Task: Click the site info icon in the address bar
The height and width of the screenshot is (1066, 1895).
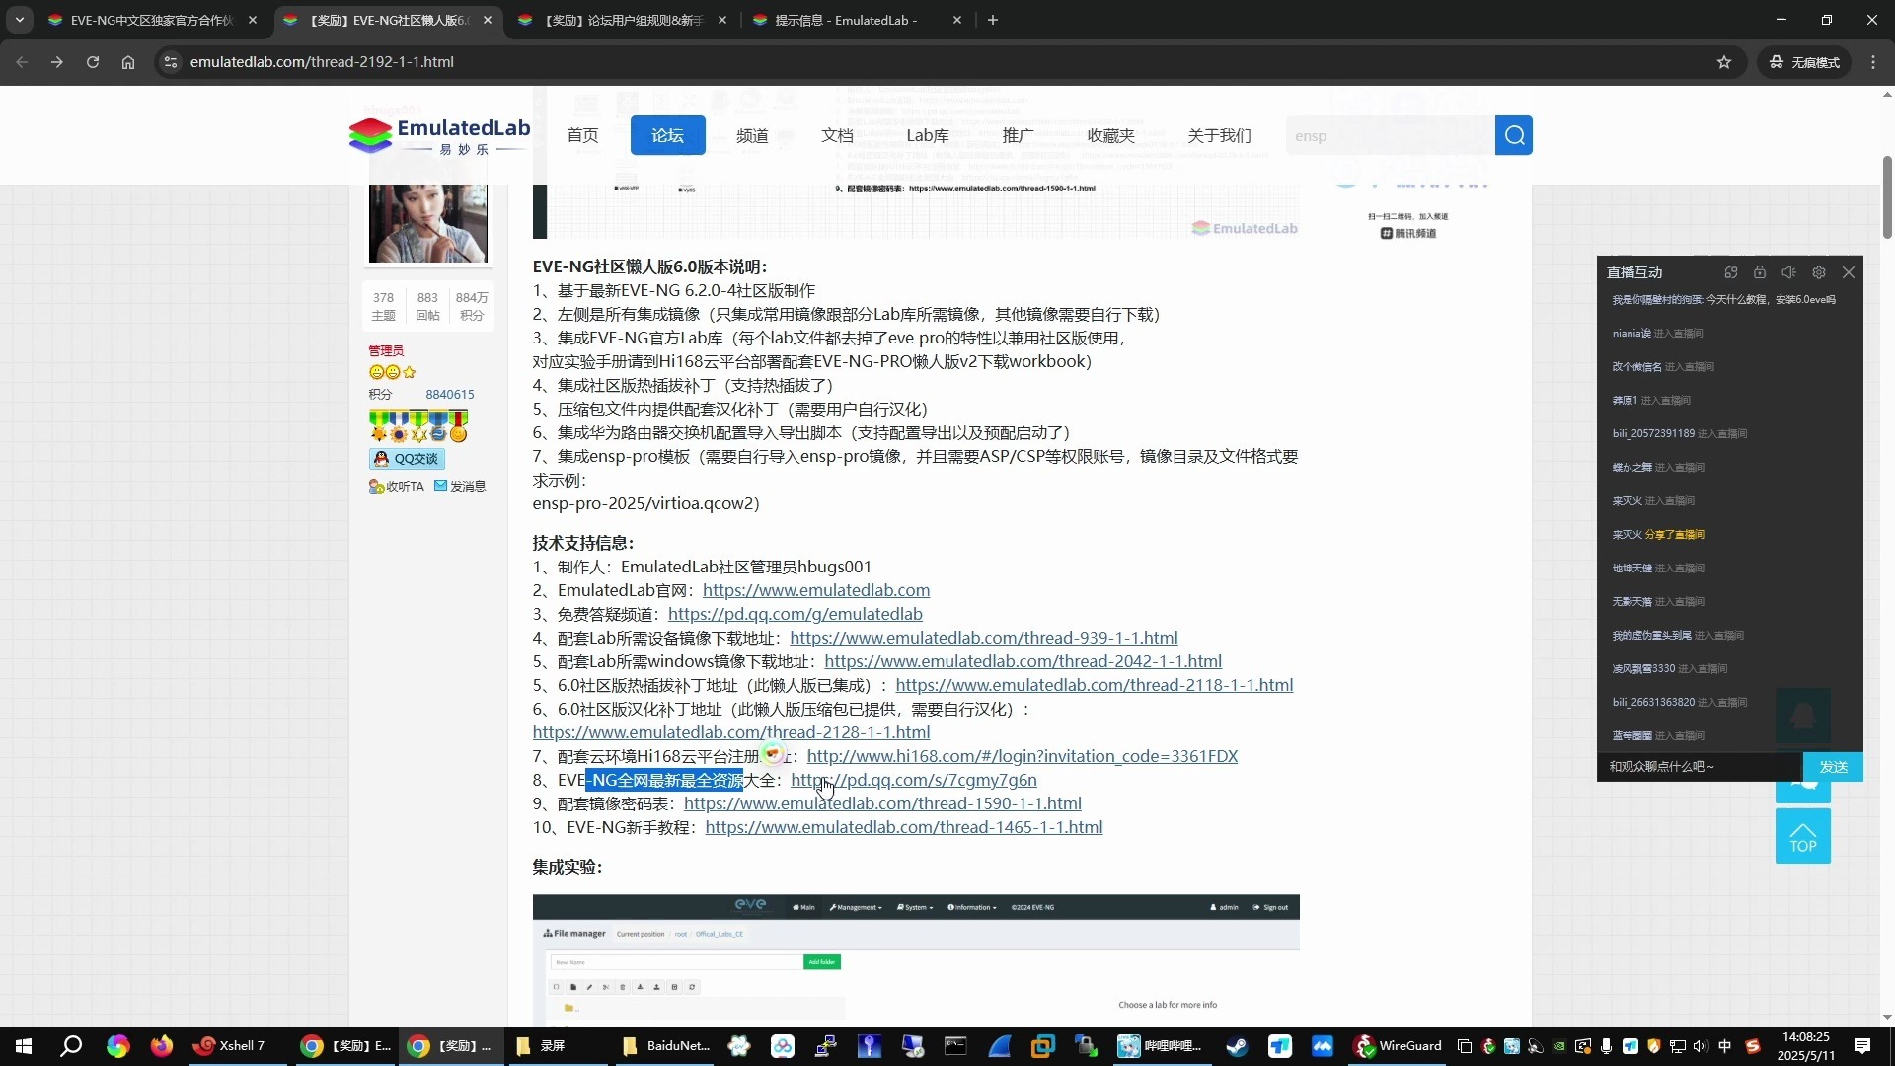Action: click(x=171, y=62)
